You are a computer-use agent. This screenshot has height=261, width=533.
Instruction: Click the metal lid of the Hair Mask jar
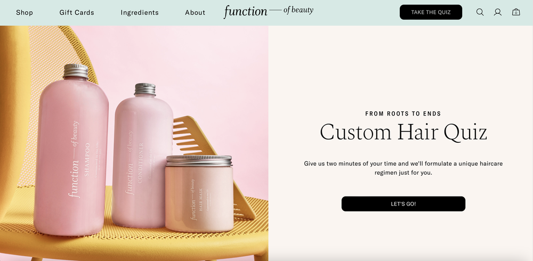(x=199, y=160)
